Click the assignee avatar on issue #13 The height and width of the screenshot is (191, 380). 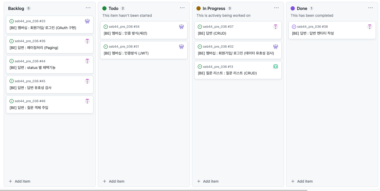pos(276,67)
